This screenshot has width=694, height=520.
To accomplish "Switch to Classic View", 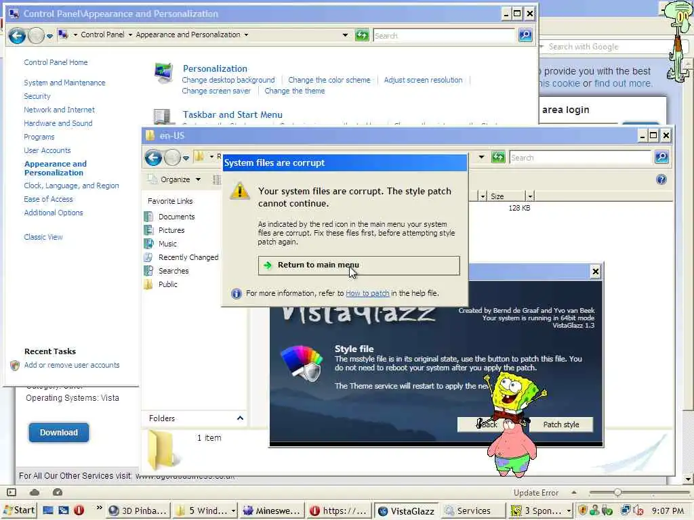I will [x=43, y=237].
